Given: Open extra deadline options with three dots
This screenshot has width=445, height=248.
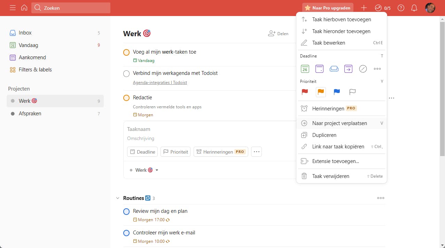Looking at the screenshot, I should (377, 69).
